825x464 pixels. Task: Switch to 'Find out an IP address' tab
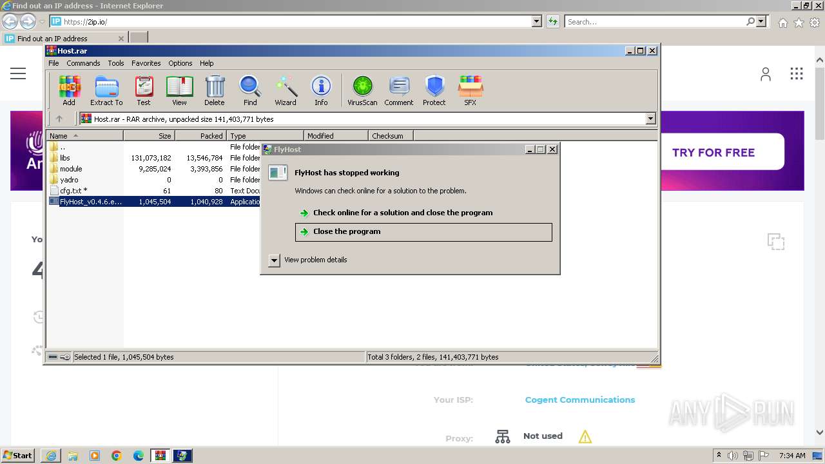click(x=64, y=38)
